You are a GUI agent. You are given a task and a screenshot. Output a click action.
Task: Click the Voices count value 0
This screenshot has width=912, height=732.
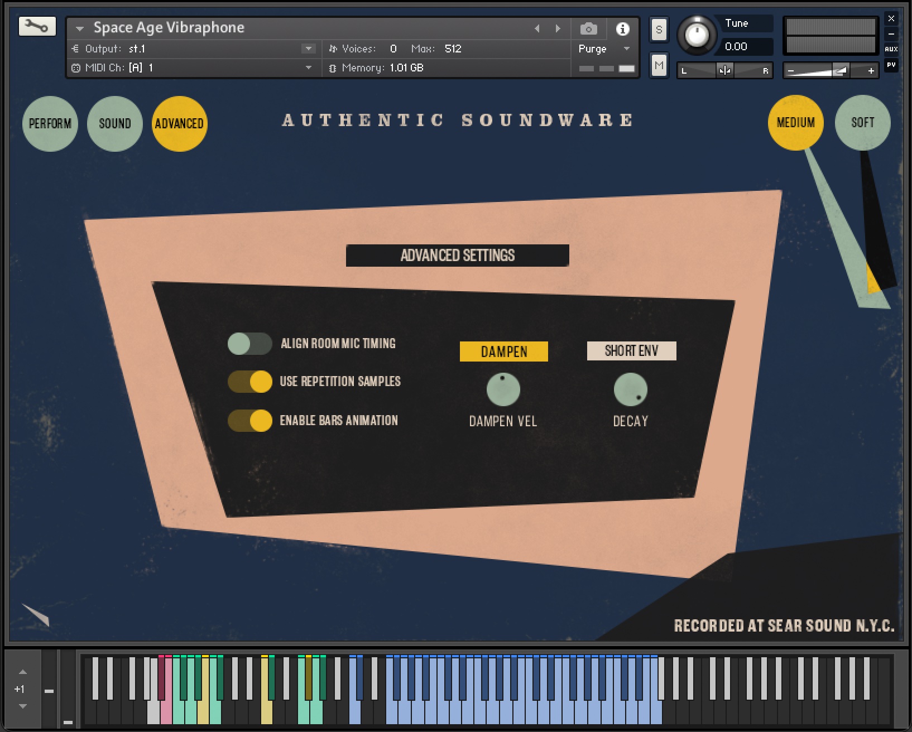[x=393, y=49]
